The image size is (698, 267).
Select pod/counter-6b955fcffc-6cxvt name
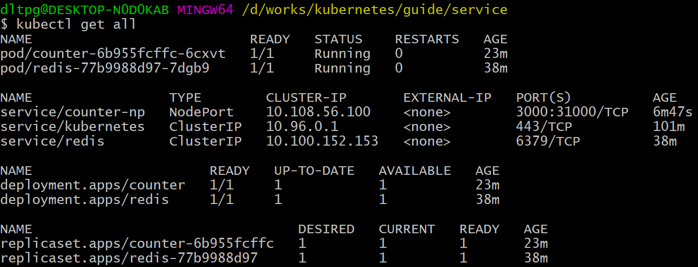[x=113, y=53]
